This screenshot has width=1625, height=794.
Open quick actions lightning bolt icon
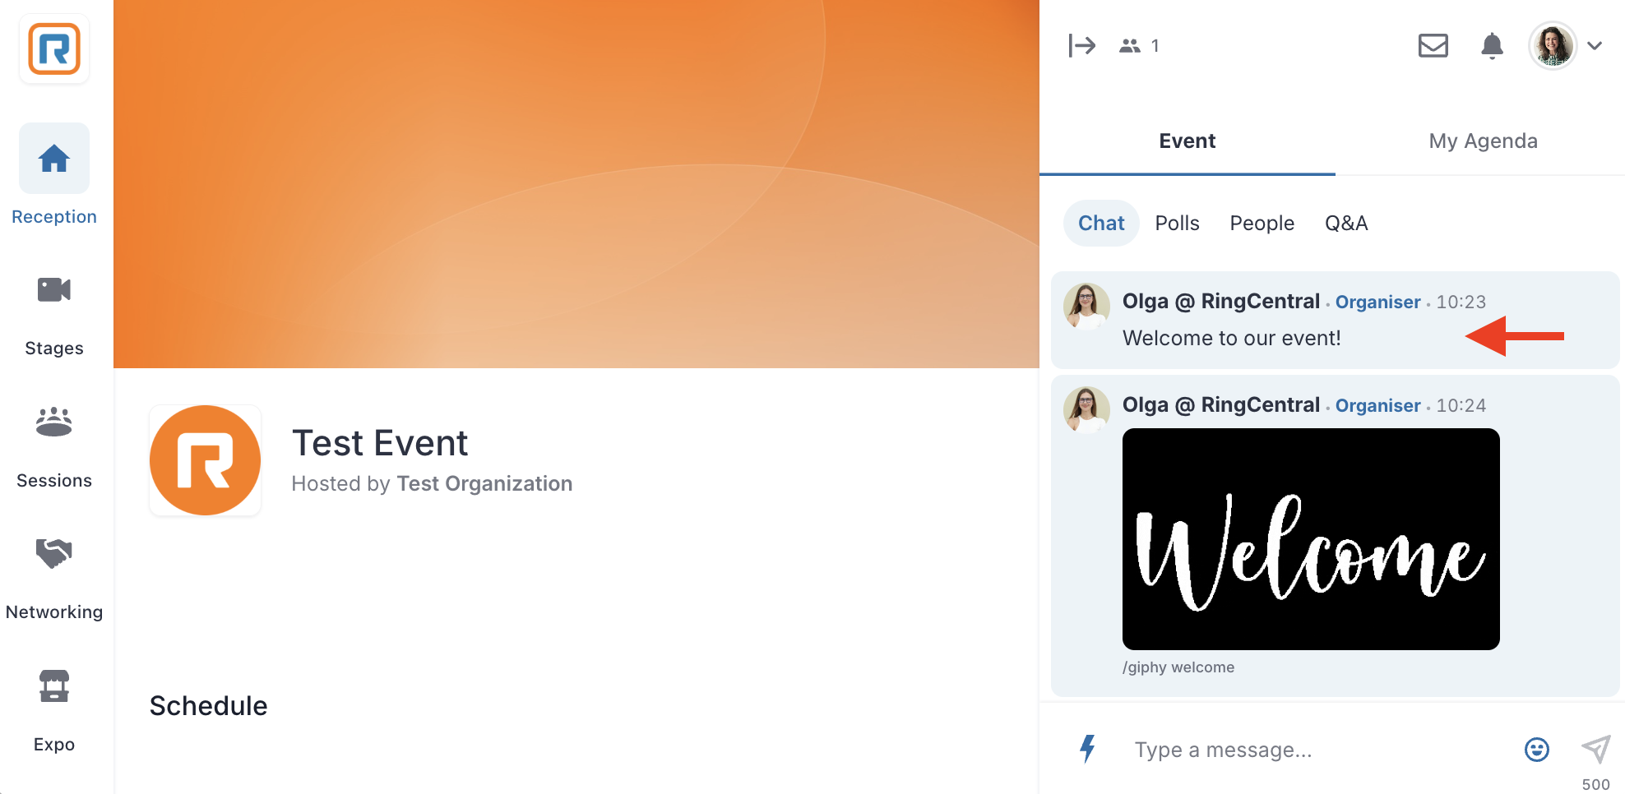[x=1087, y=749]
